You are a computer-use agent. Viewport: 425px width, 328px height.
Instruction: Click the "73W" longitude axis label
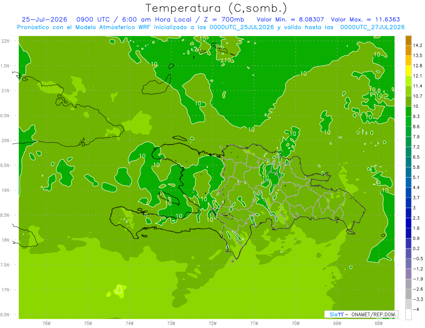[x=171, y=323]
